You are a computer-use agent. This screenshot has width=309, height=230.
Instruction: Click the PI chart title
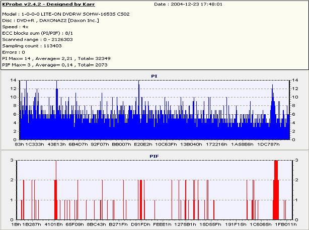pyautogui.click(x=154, y=76)
